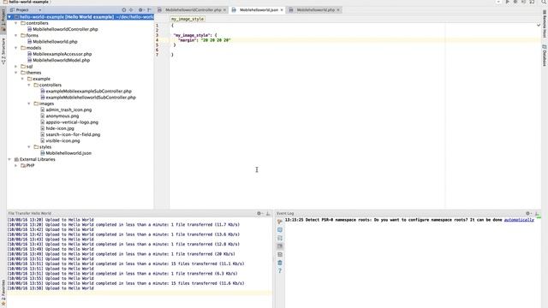Click the collapse-all icon in Project panel header
The height and width of the screenshot is (308, 548).
131,9
